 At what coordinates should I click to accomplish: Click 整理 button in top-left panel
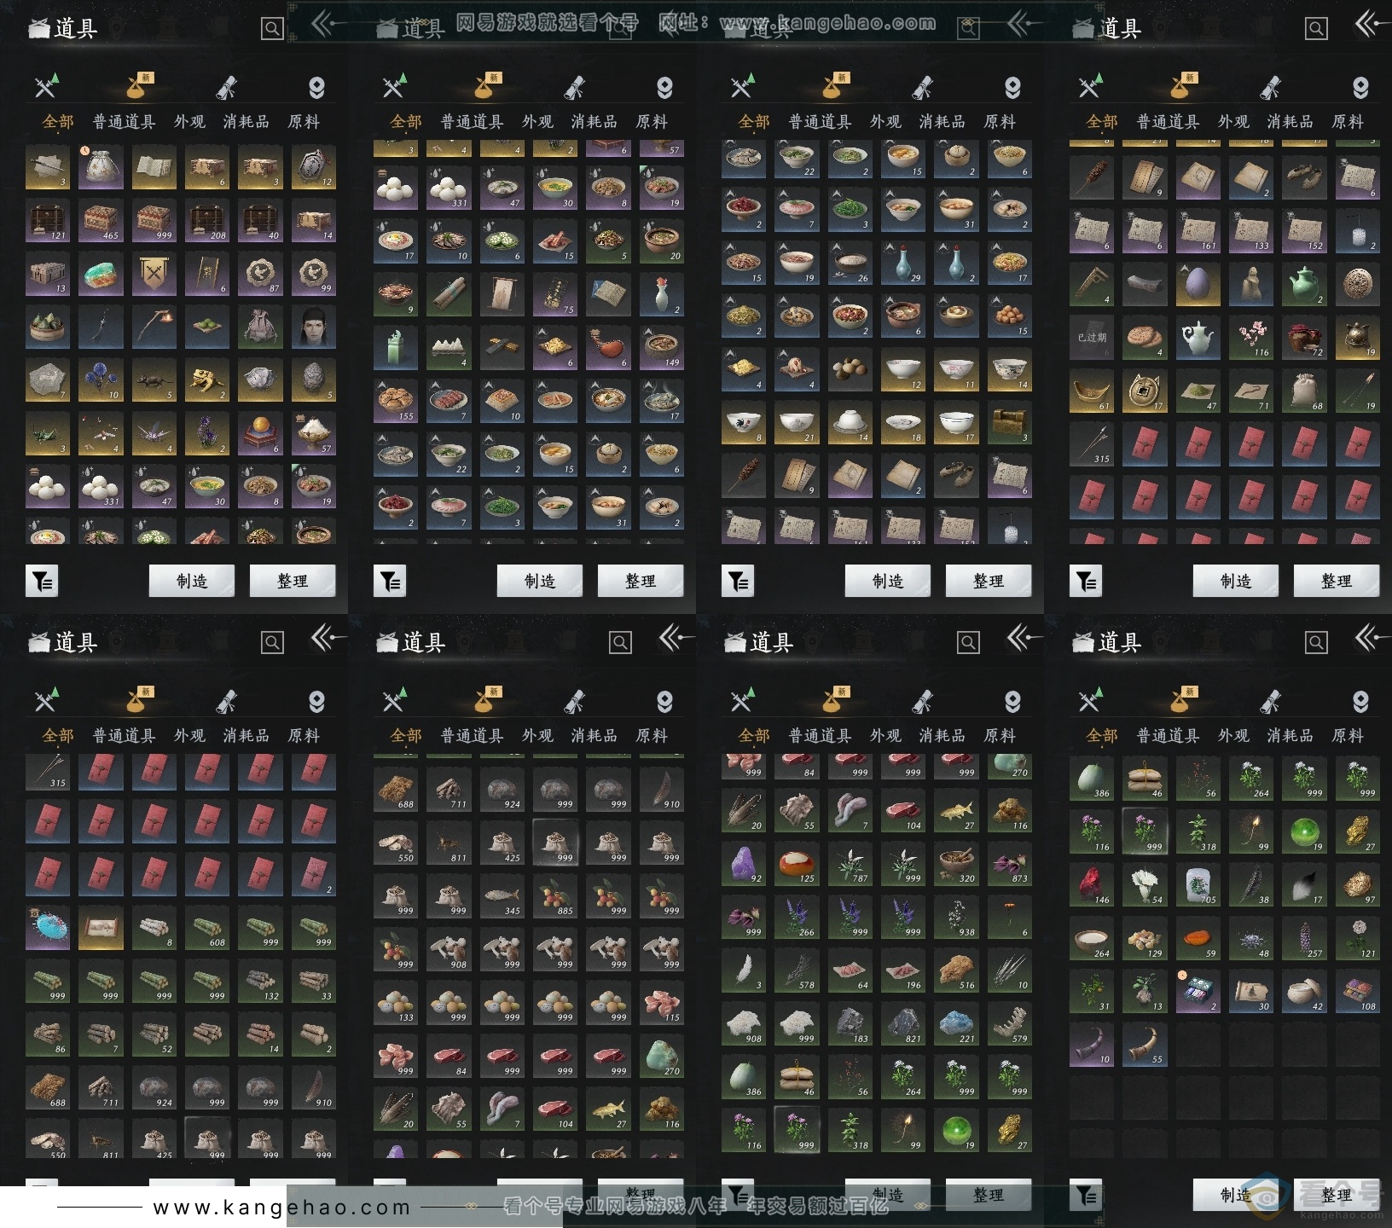[293, 581]
